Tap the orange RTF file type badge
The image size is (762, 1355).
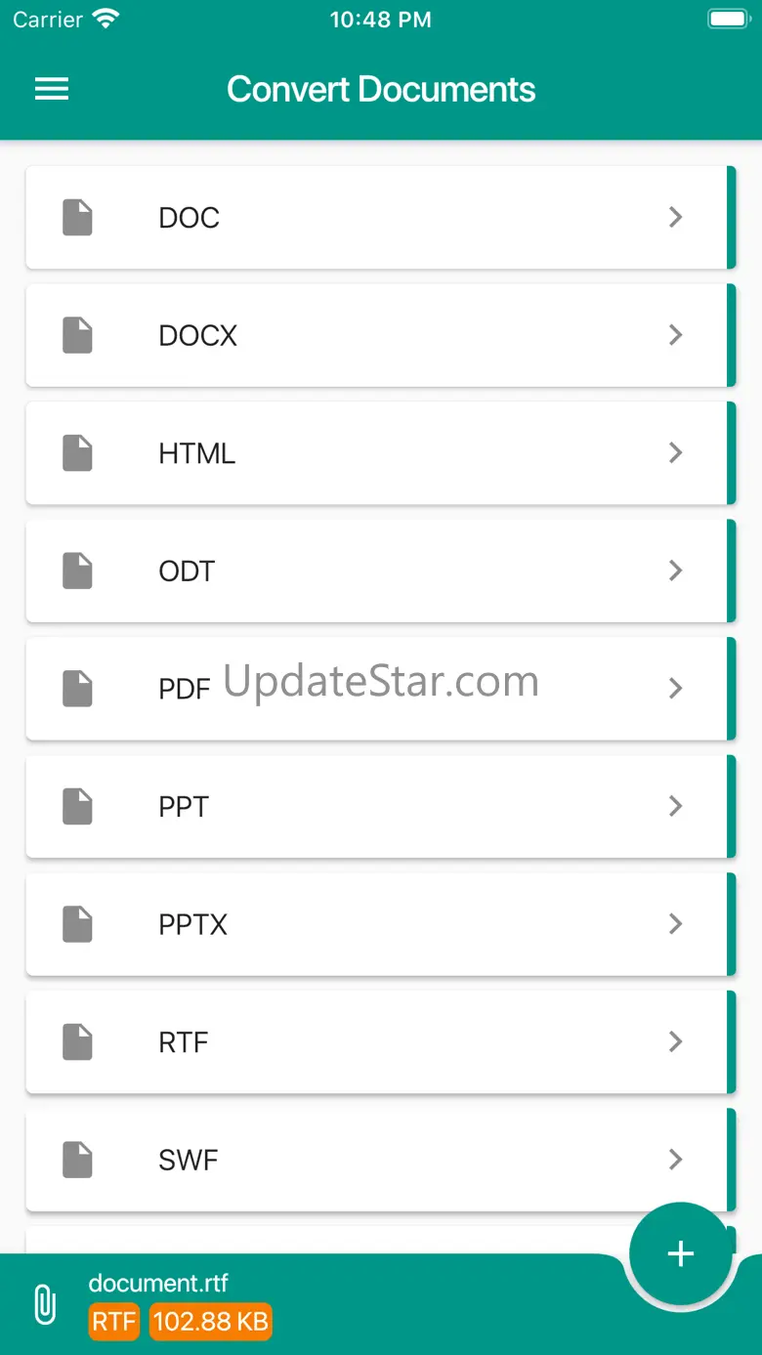pyautogui.click(x=114, y=1322)
